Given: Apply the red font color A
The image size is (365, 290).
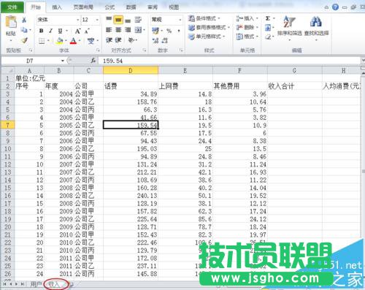Looking at the screenshot, I should tap(73, 41).
